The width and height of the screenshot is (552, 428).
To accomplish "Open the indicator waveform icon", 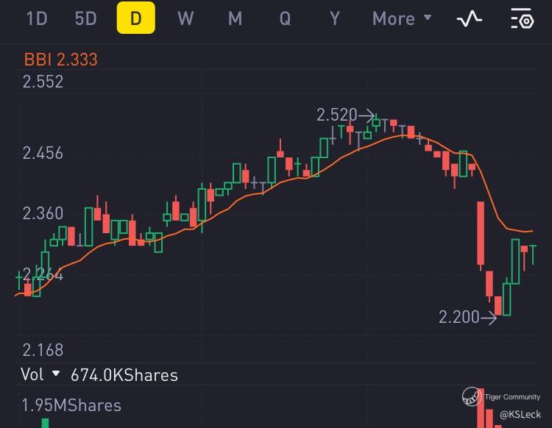I will click(469, 19).
